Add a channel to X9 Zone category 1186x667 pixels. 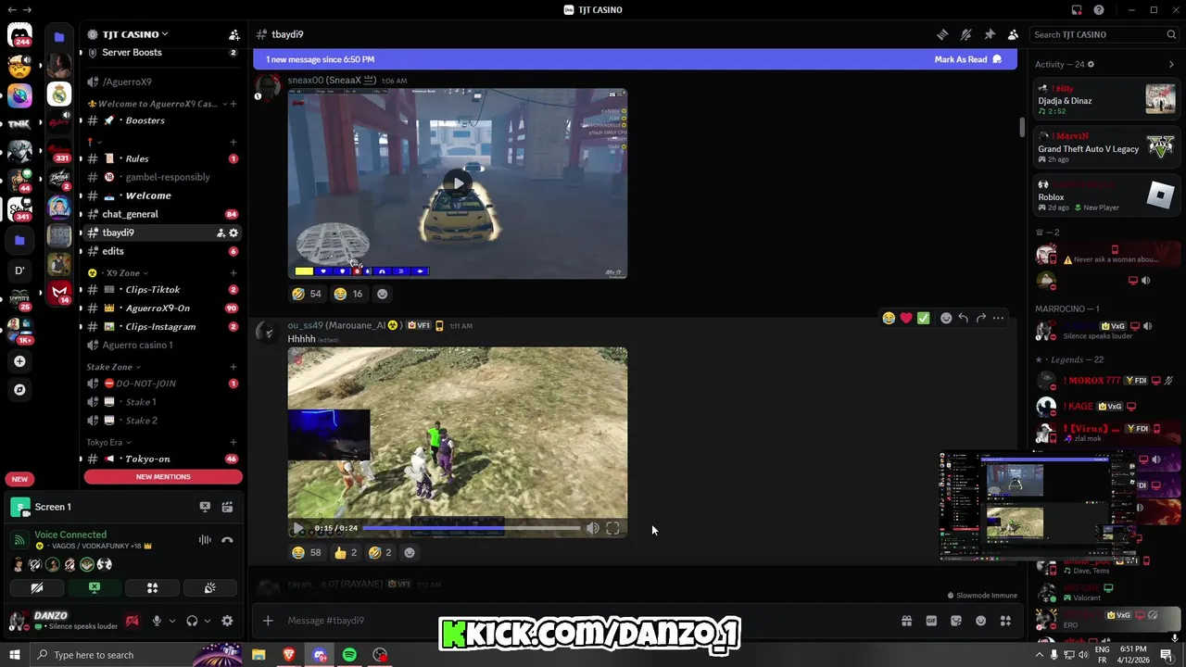pyautogui.click(x=233, y=273)
